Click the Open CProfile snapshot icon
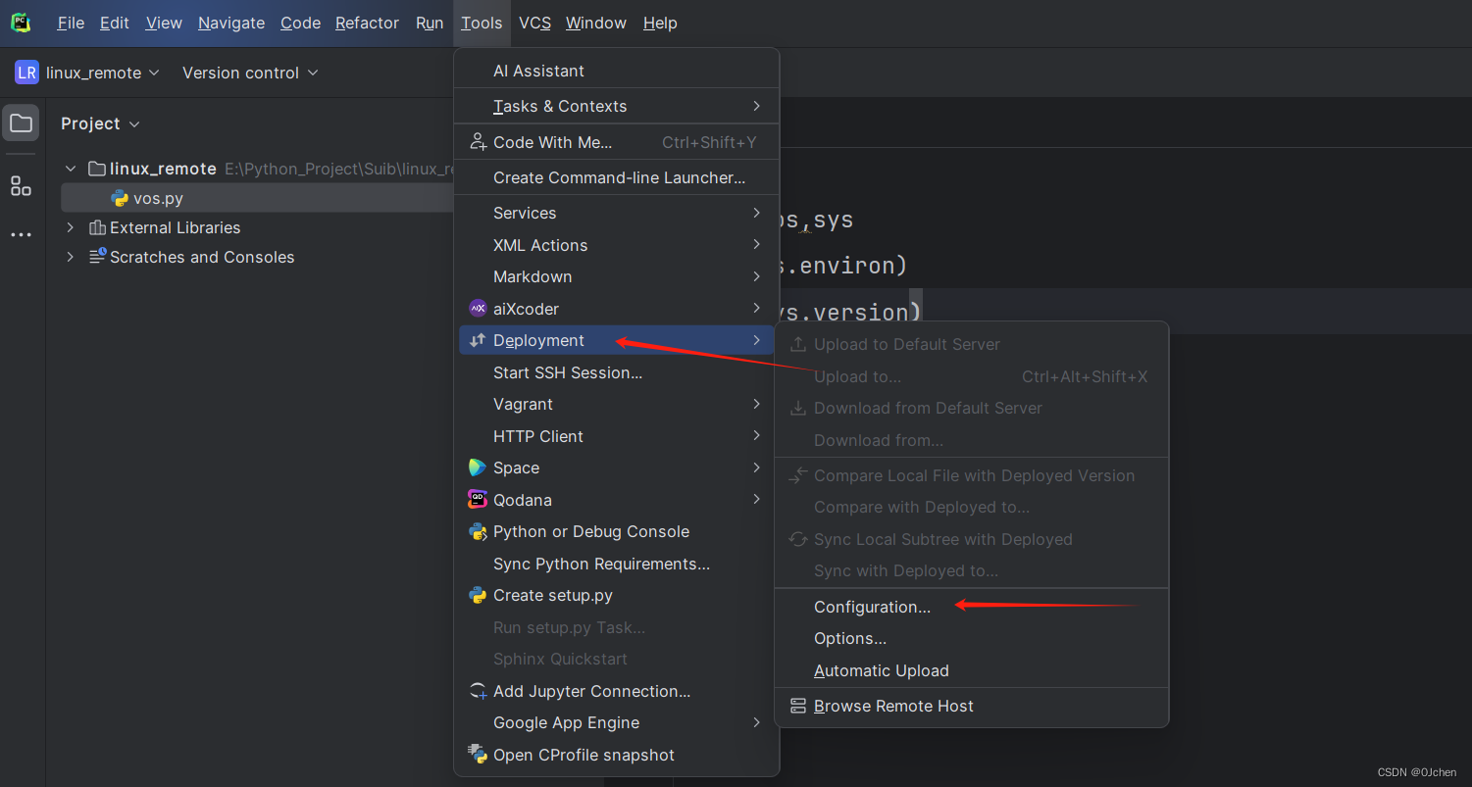The width and height of the screenshot is (1472, 787). pyautogui.click(x=478, y=755)
